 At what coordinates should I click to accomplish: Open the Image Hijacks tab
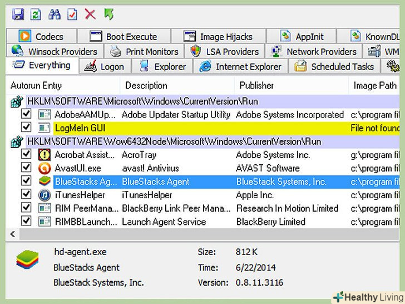pyautogui.click(x=219, y=36)
